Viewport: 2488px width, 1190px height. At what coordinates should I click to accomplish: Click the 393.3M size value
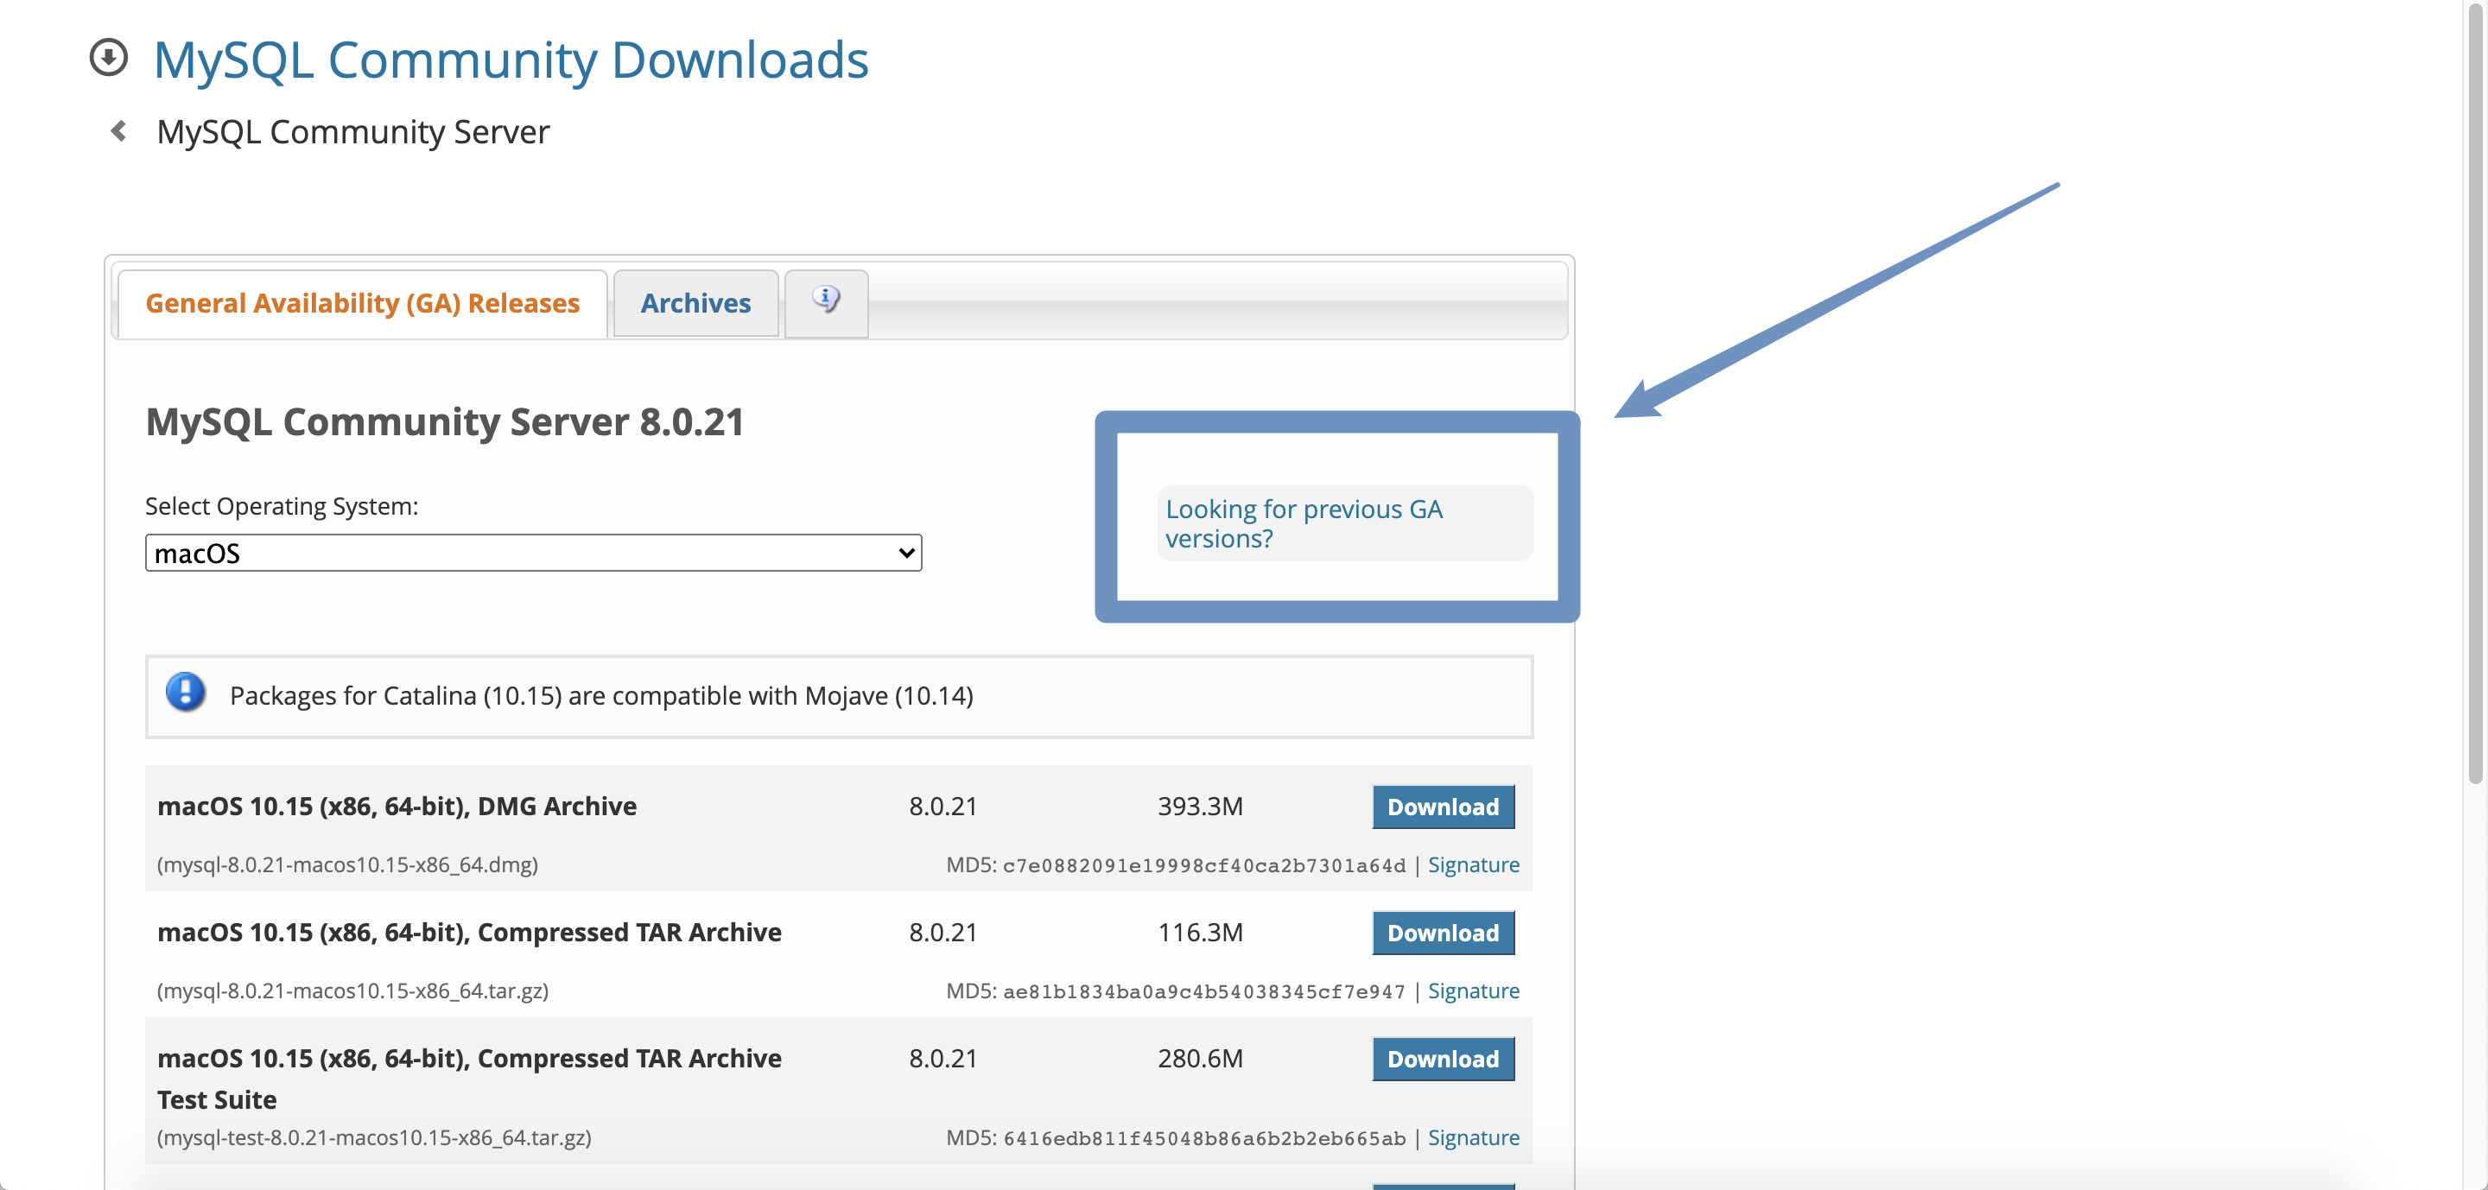[x=1200, y=806]
